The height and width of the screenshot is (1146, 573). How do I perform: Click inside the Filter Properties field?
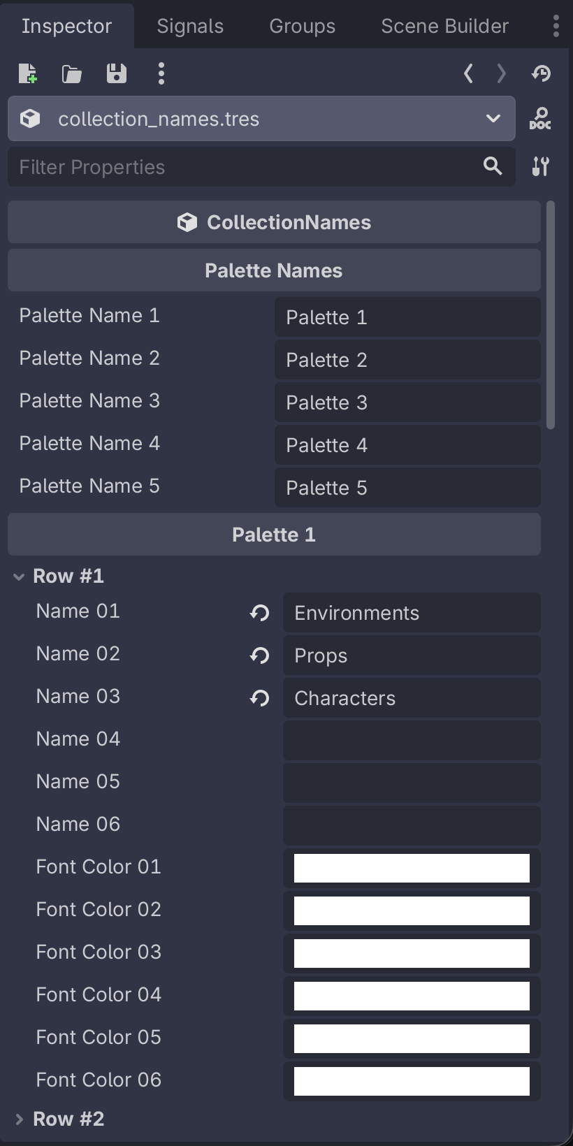[x=210, y=167]
